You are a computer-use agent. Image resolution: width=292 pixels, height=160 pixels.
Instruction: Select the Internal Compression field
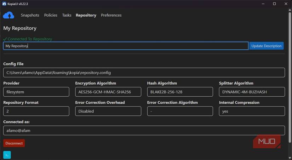(252, 111)
